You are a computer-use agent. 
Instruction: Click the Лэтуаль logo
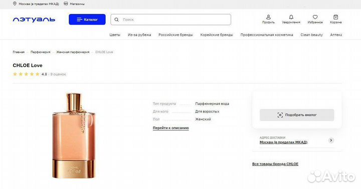point(34,19)
